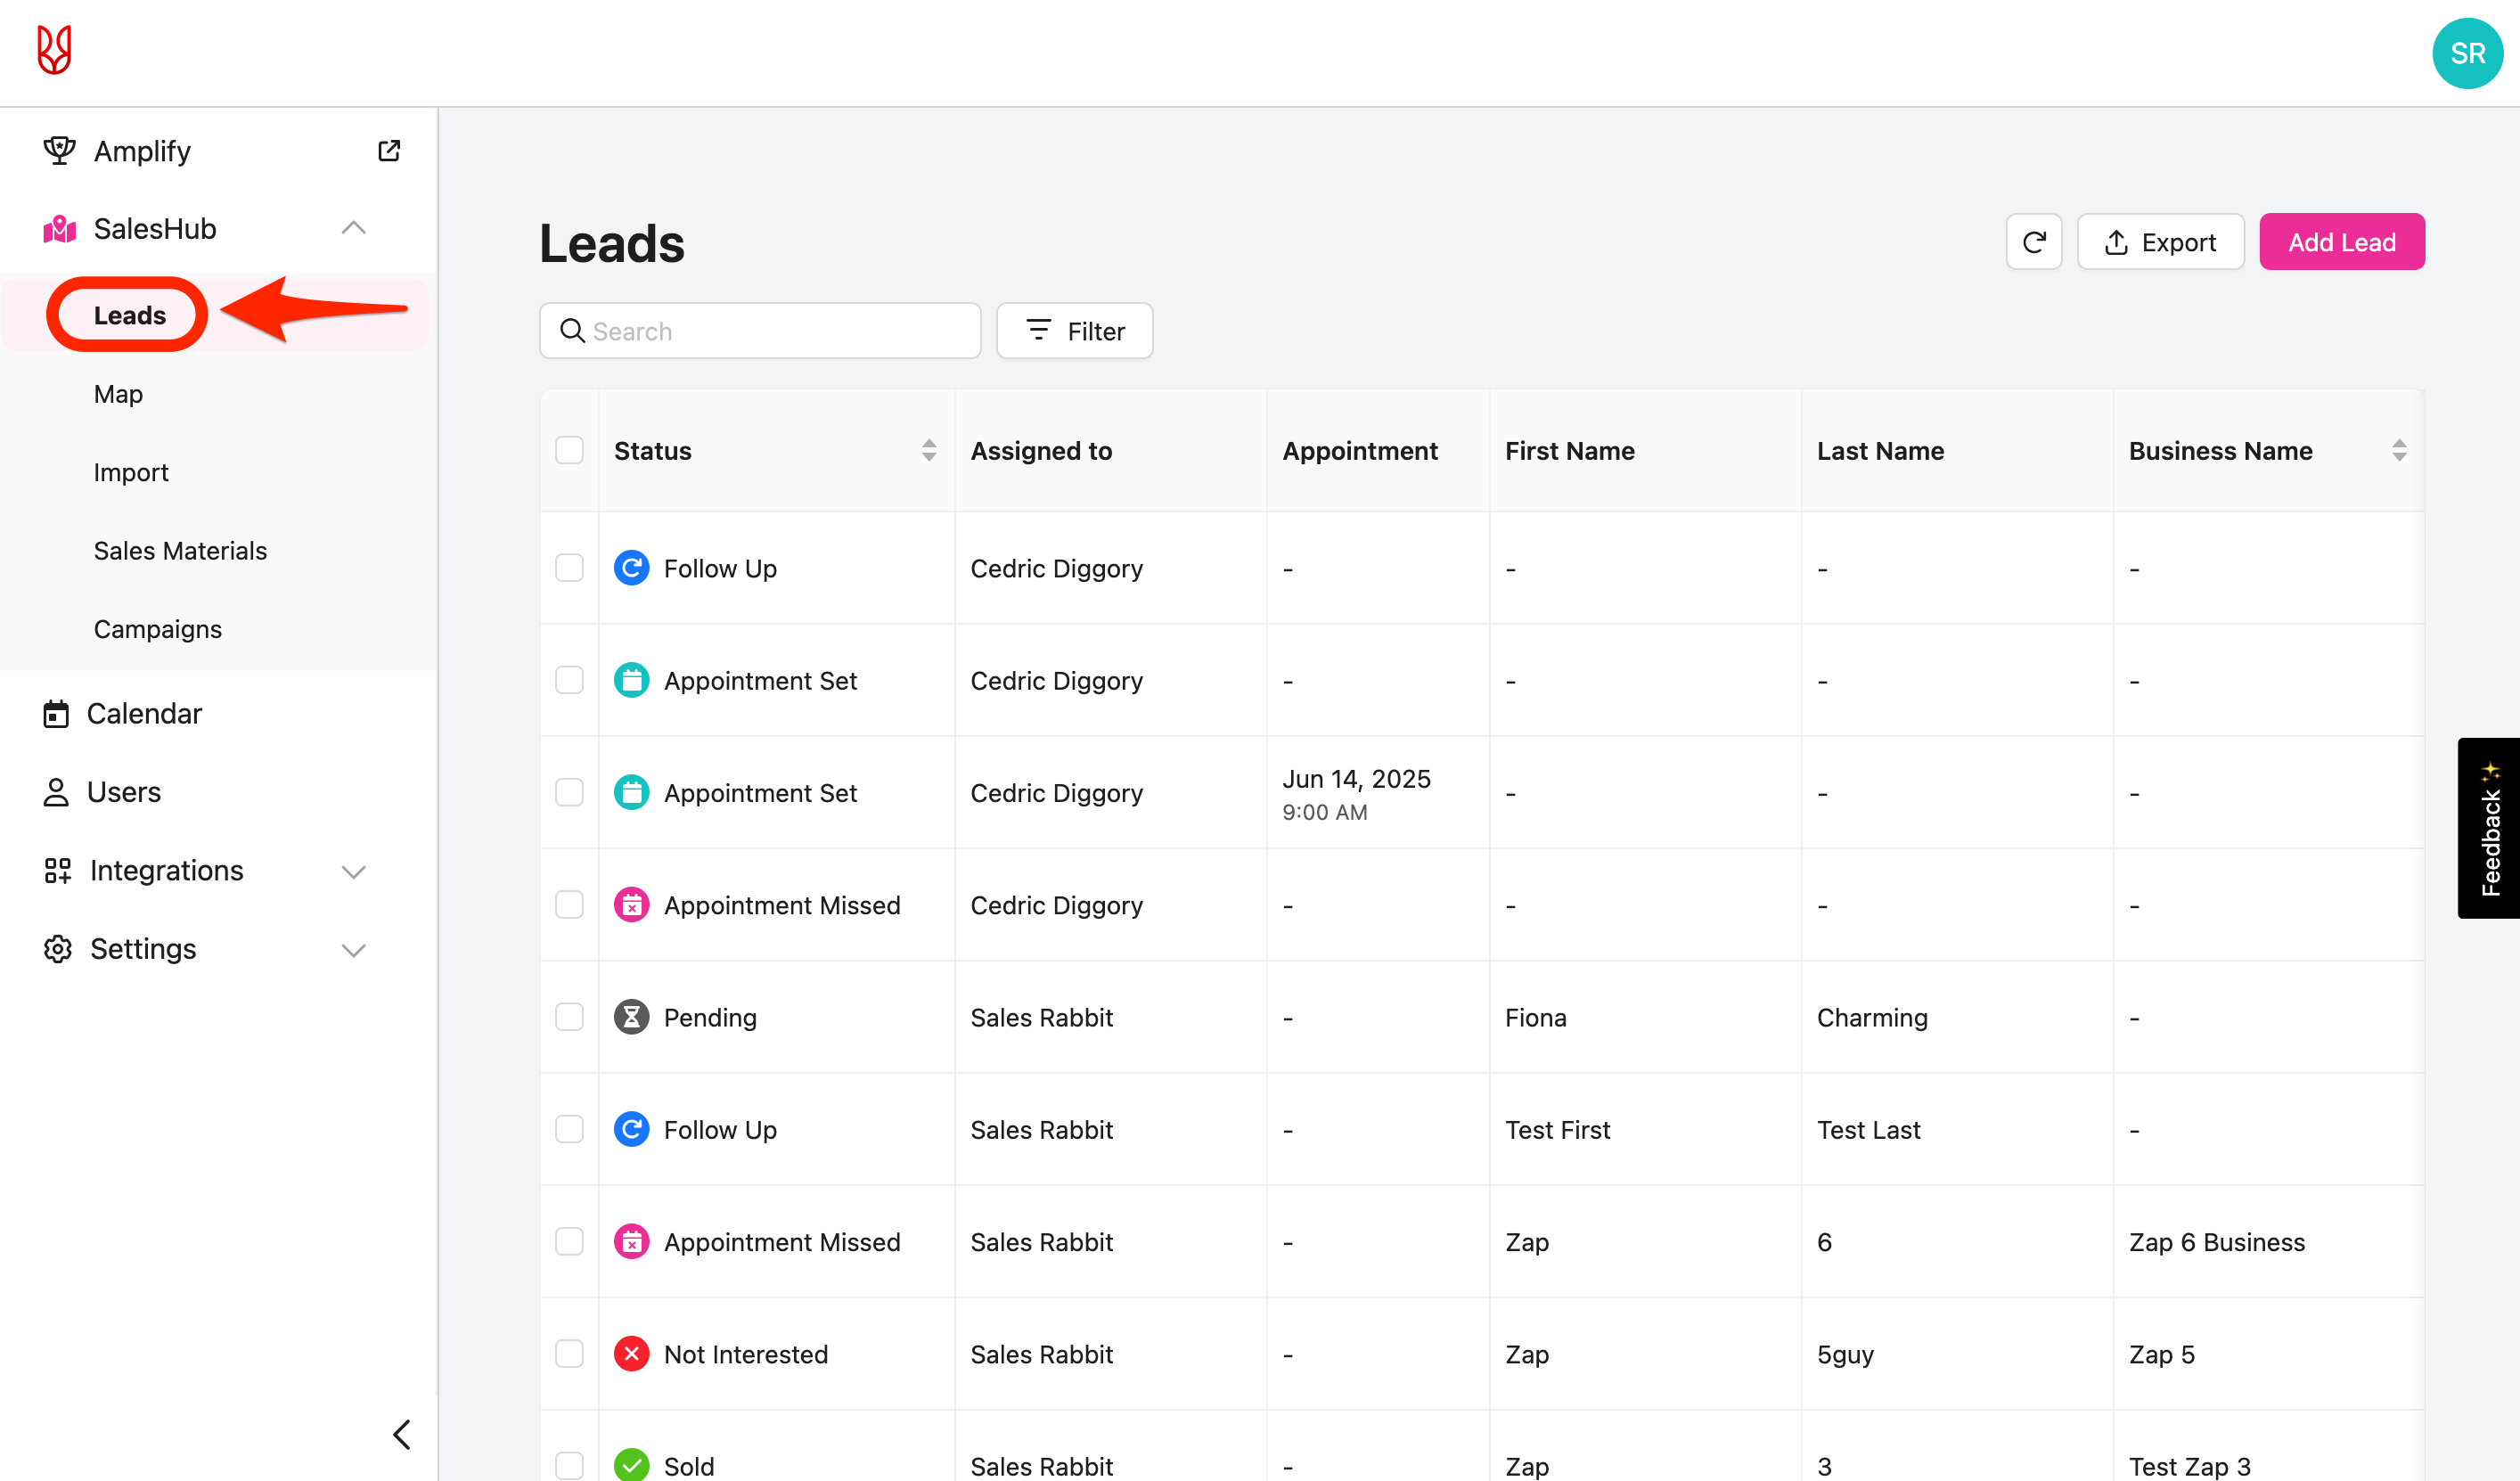Screen dimensions: 2520x1481
Task: Click the refresh leads icon button
Action: (x=2033, y=242)
